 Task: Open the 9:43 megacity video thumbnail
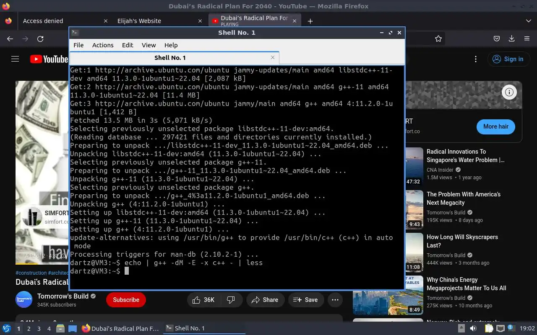coord(414,209)
